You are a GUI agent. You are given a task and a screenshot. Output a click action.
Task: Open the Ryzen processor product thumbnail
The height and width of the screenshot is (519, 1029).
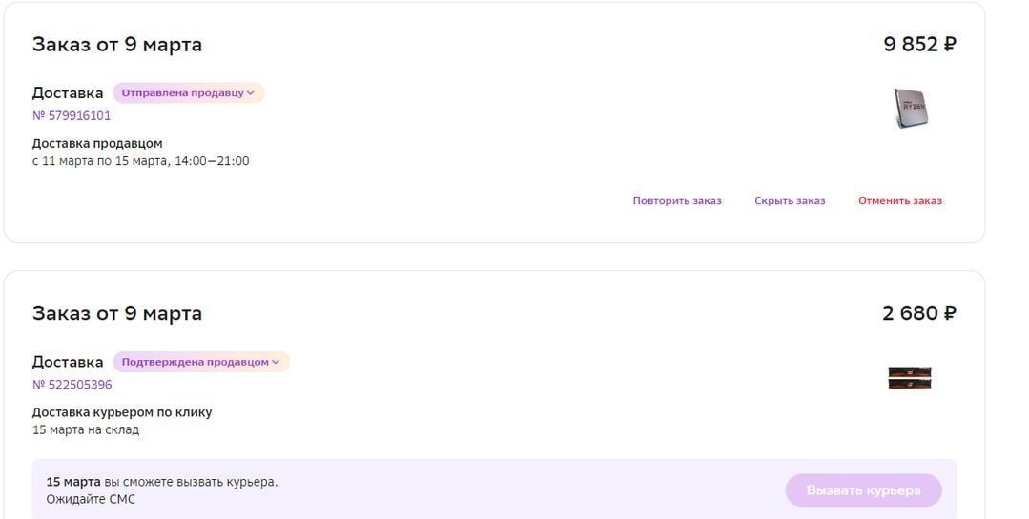pyautogui.click(x=910, y=109)
